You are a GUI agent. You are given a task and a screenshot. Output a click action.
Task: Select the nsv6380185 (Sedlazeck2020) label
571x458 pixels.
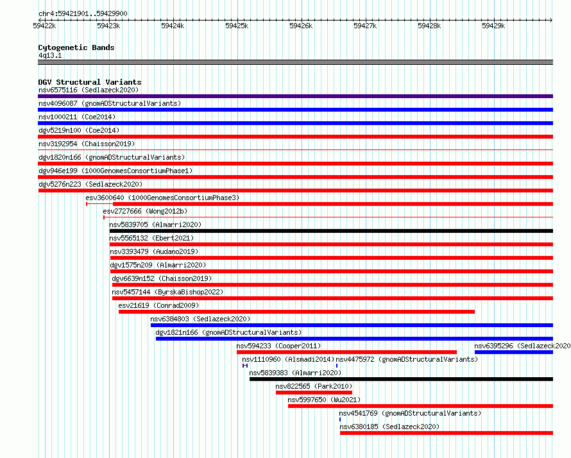click(x=389, y=427)
